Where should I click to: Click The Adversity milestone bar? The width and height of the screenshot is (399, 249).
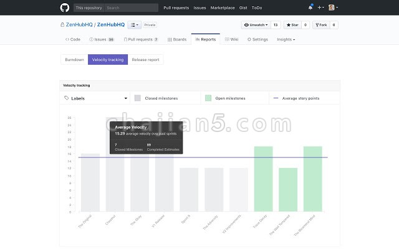pos(214,189)
